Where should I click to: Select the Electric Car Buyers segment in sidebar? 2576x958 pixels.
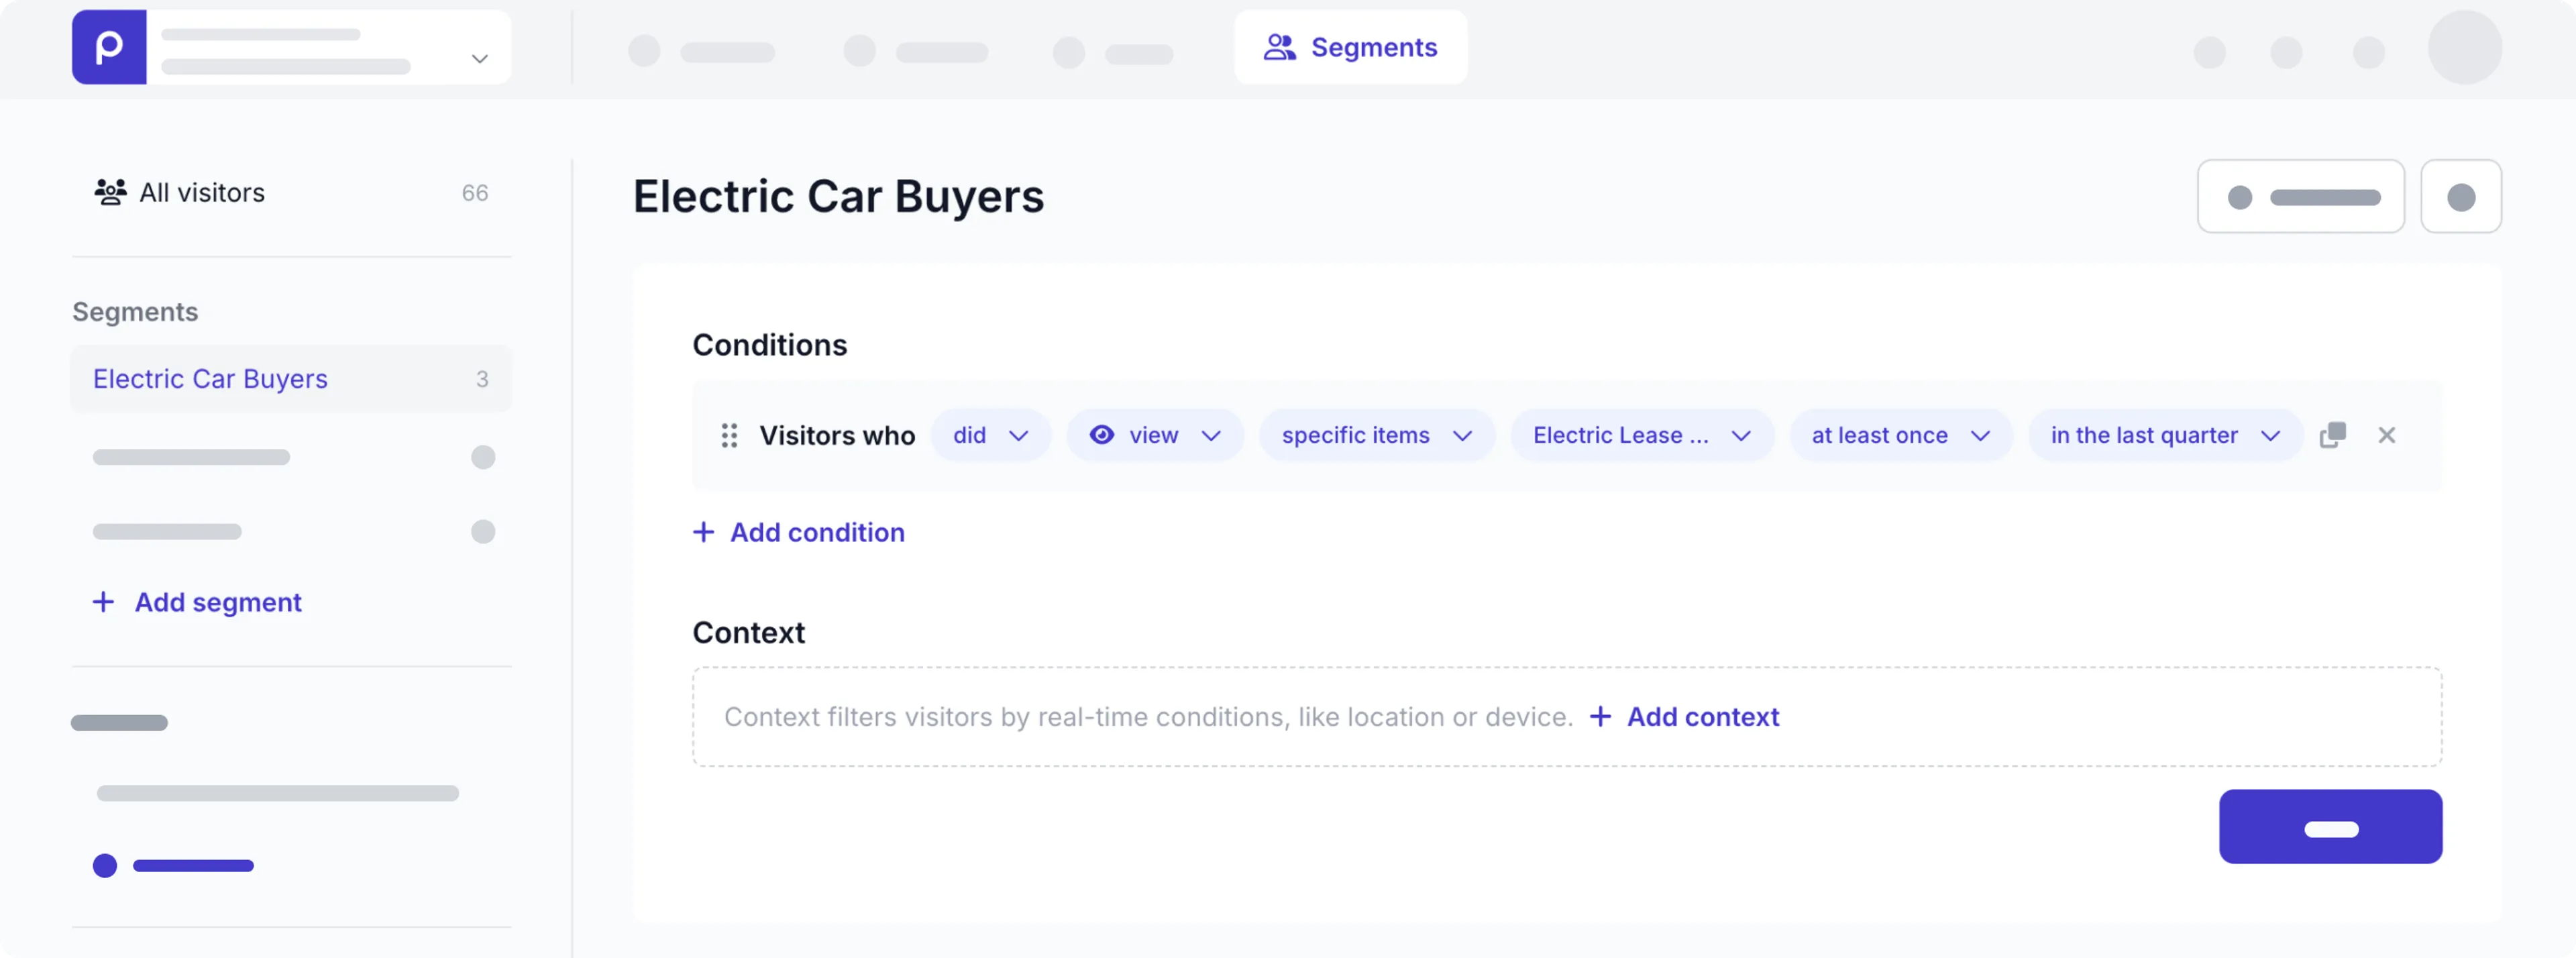pos(209,378)
